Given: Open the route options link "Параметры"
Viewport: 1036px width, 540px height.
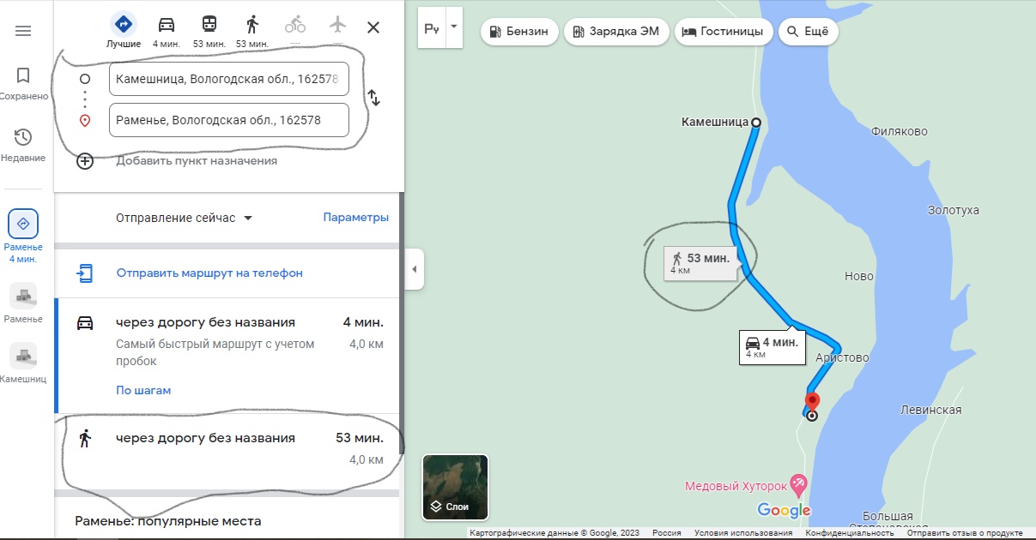Looking at the screenshot, I should pyautogui.click(x=355, y=218).
